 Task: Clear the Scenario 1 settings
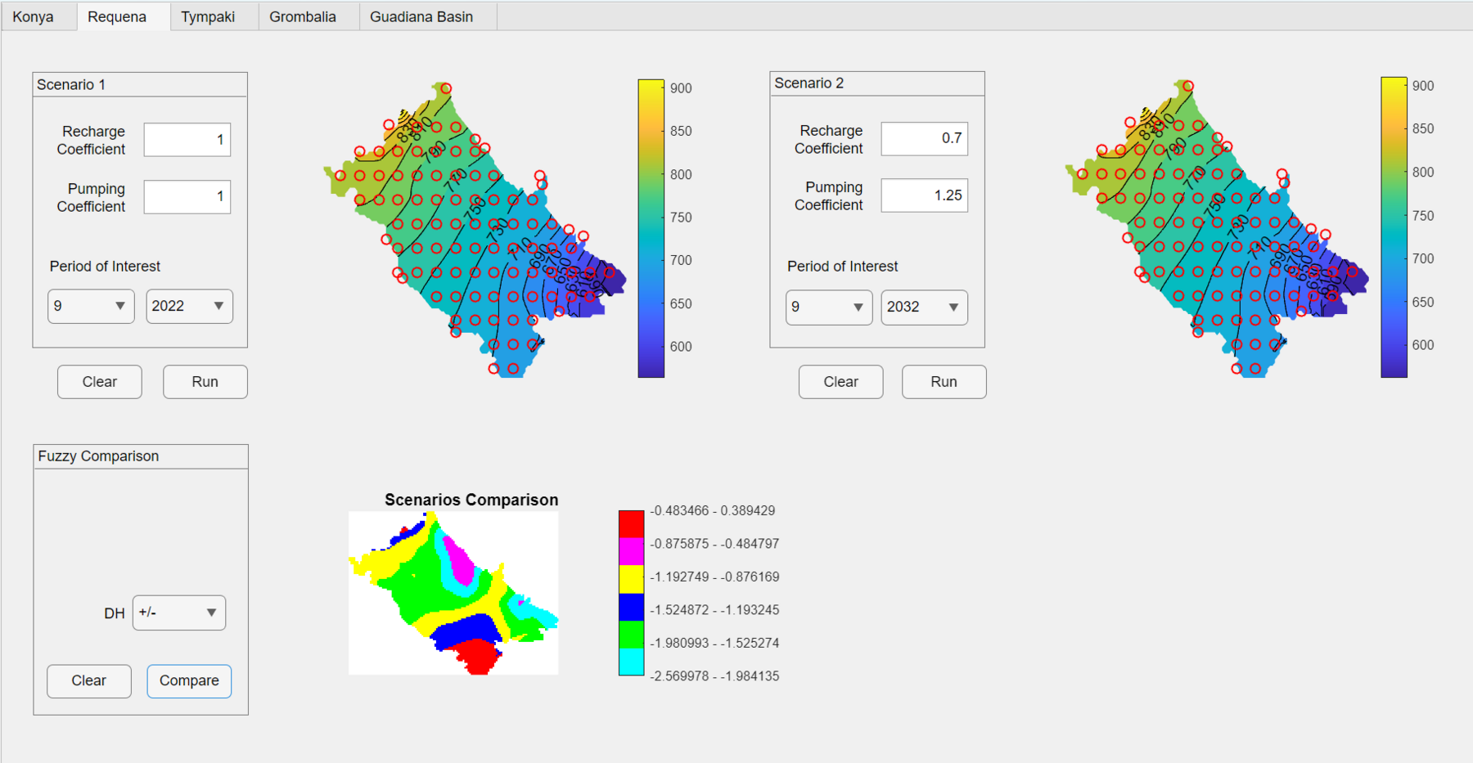(x=100, y=382)
